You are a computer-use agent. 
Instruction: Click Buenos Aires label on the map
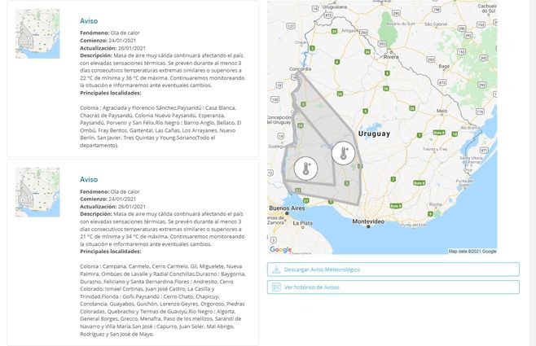coord(284,209)
